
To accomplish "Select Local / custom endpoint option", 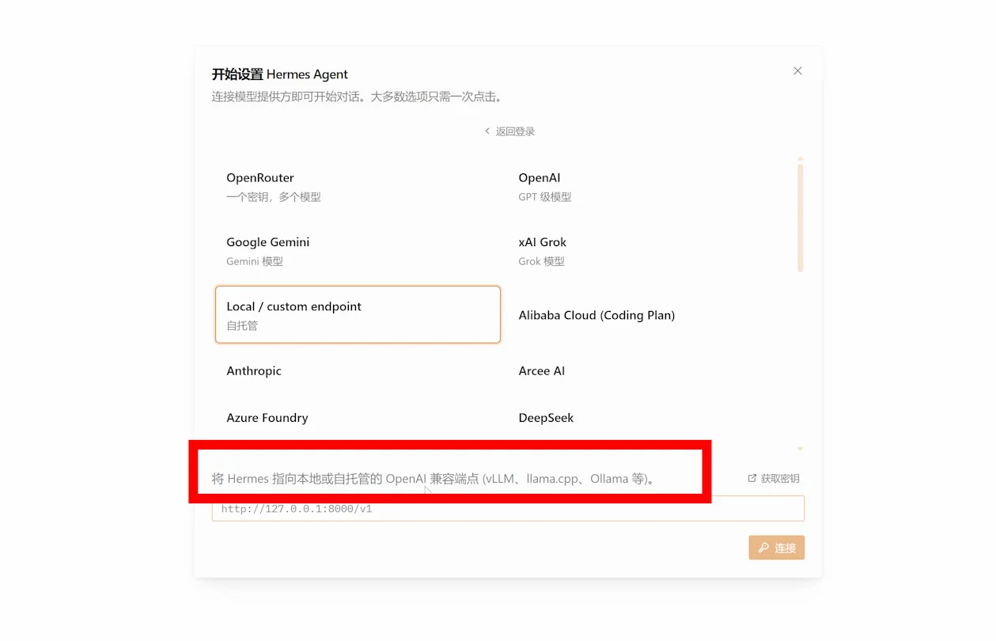I will [358, 314].
